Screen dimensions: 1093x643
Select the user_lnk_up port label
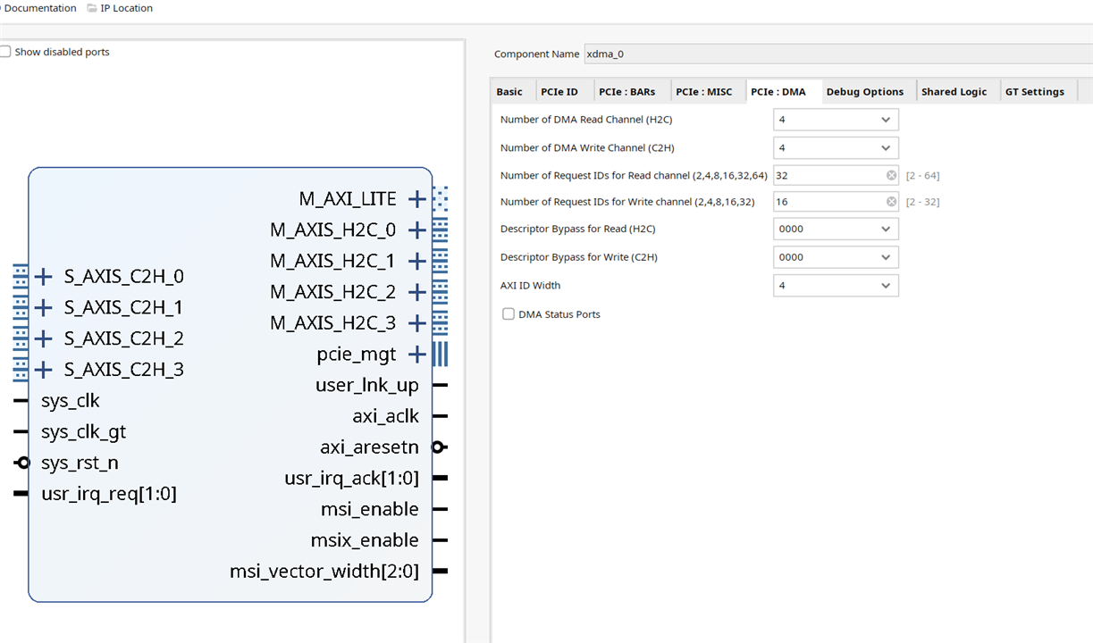click(x=367, y=386)
